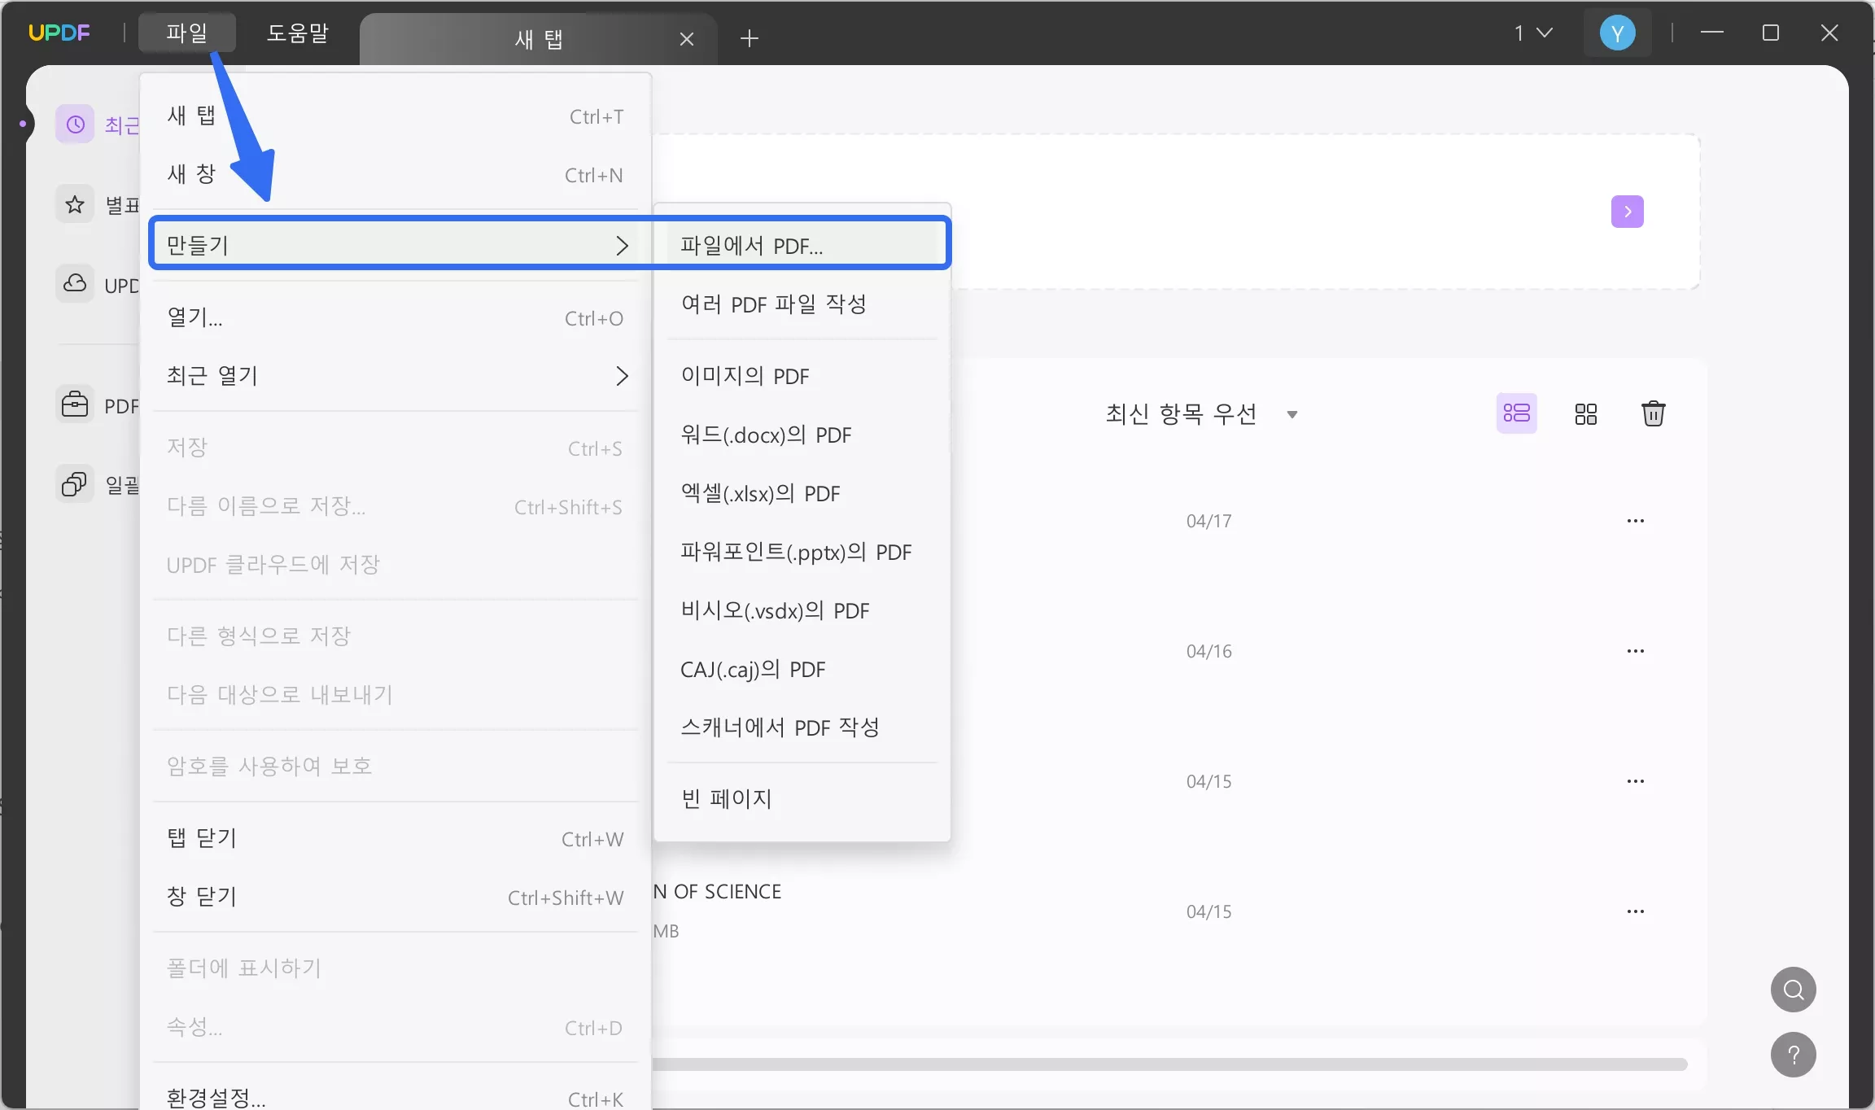Open more options for the 04/17 file
This screenshot has height=1110, width=1875.
(1637, 521)
